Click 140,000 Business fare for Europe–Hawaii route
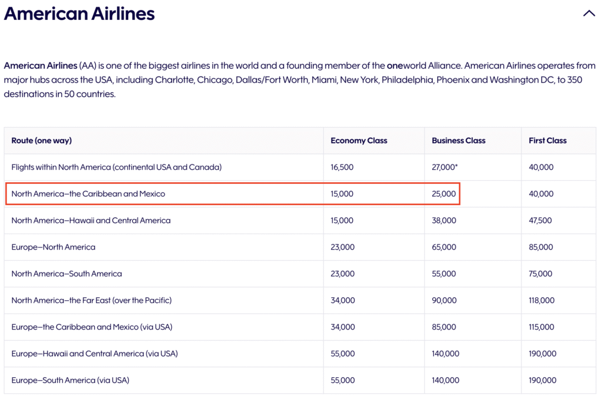 click(x=446, y=354)
